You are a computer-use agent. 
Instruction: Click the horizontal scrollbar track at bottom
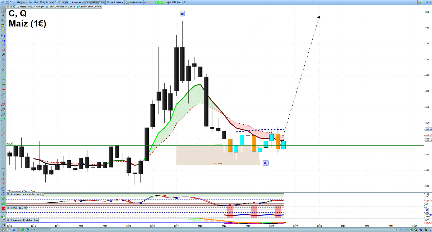[x=216, y=230]
